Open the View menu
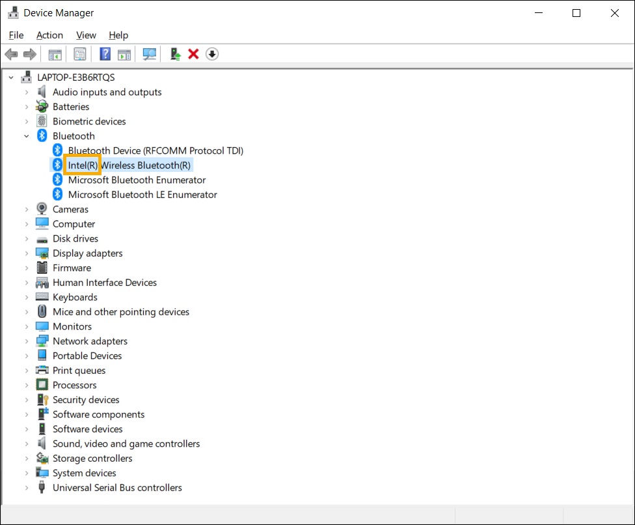 [x=87, y=35]
